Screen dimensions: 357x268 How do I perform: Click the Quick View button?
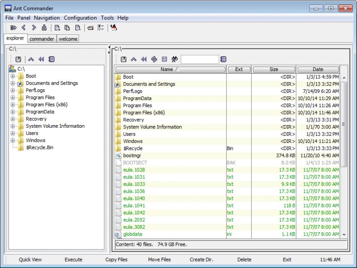30,260
